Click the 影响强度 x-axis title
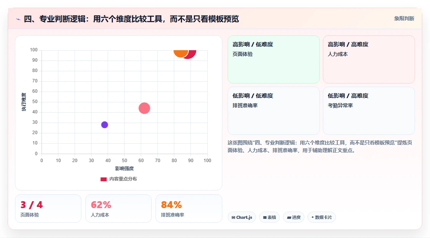 pos(124,168)
